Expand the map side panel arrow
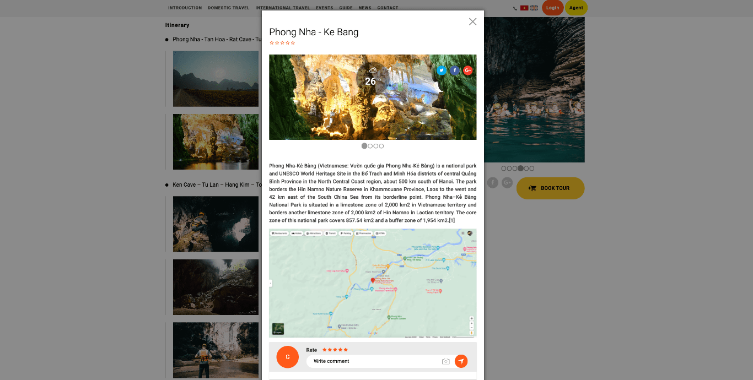753x380 pixels. click(x=271, y=284)
